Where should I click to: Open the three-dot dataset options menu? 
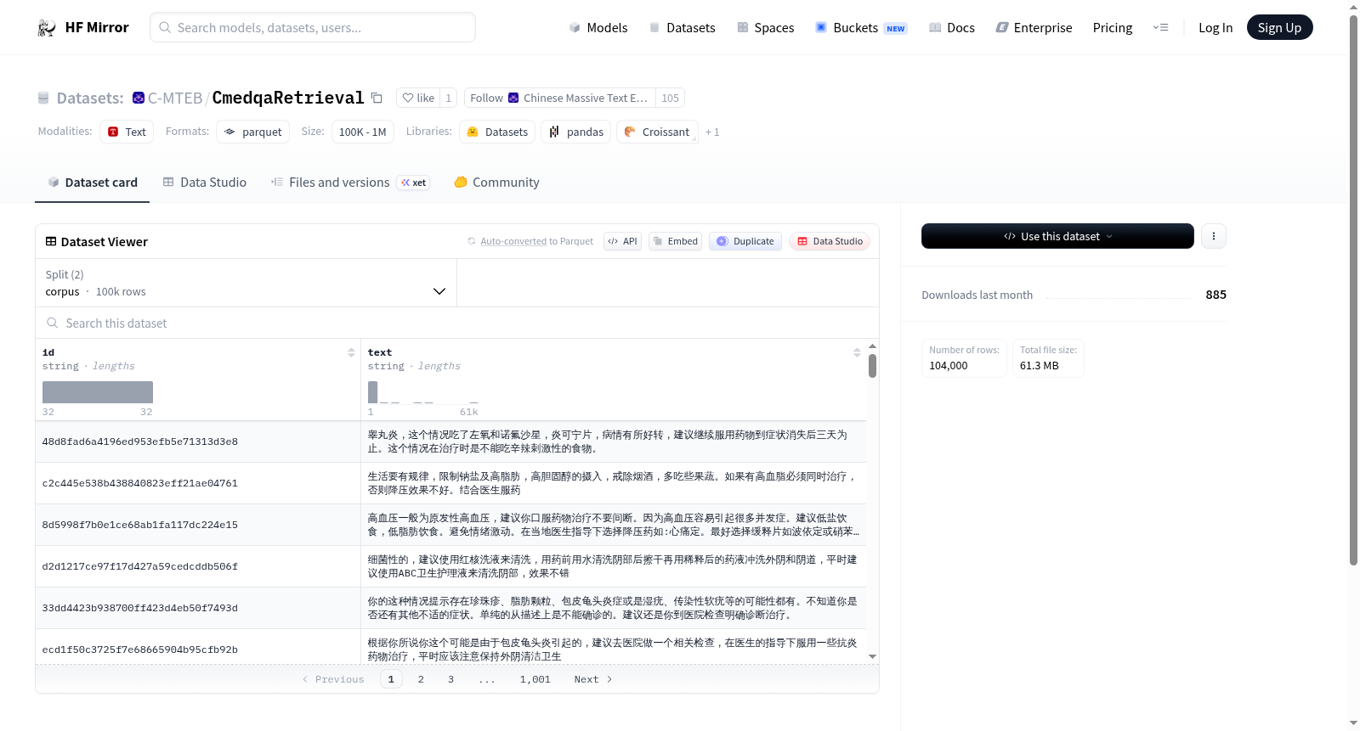[x=1214, y=236]
